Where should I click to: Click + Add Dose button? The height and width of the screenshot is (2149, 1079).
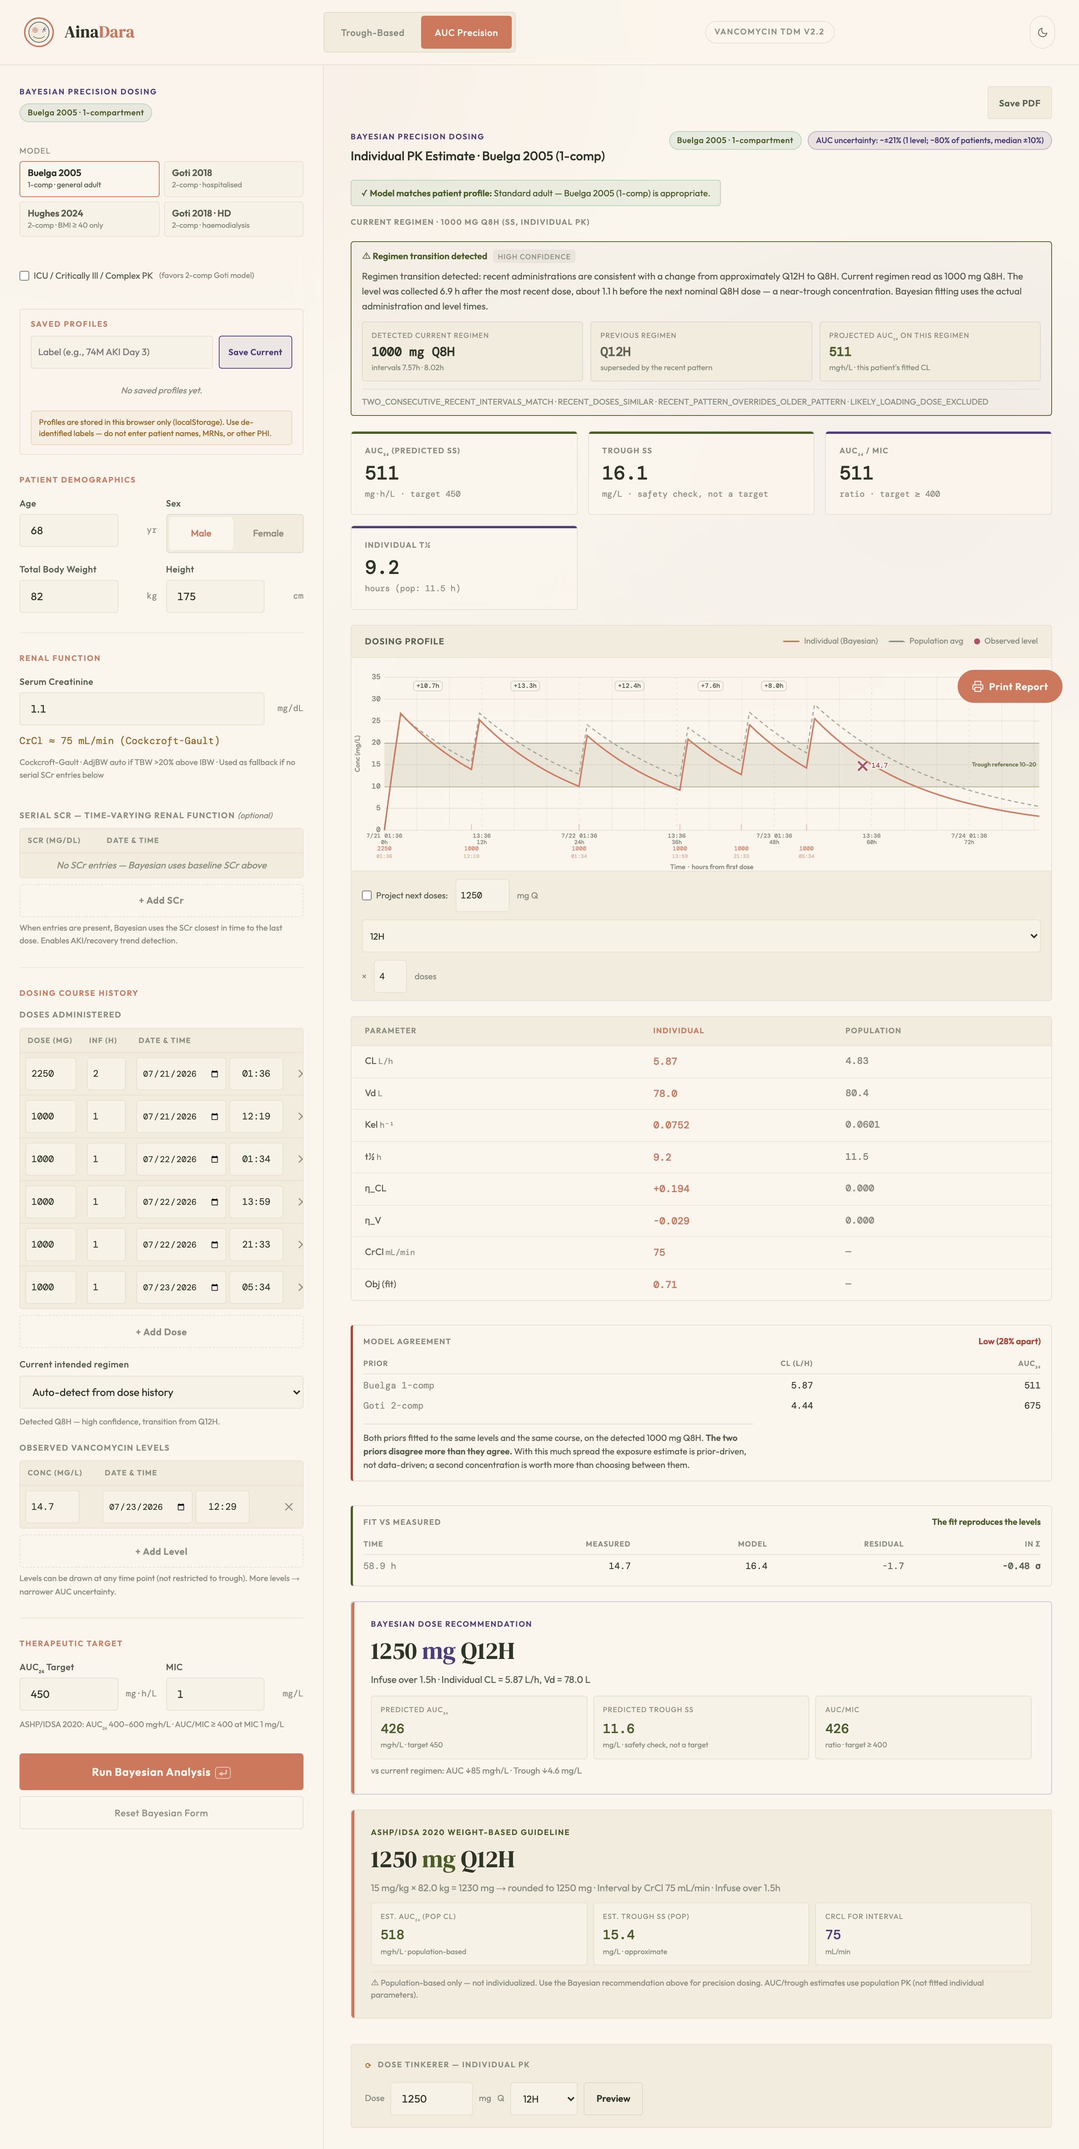[161, 1332]
